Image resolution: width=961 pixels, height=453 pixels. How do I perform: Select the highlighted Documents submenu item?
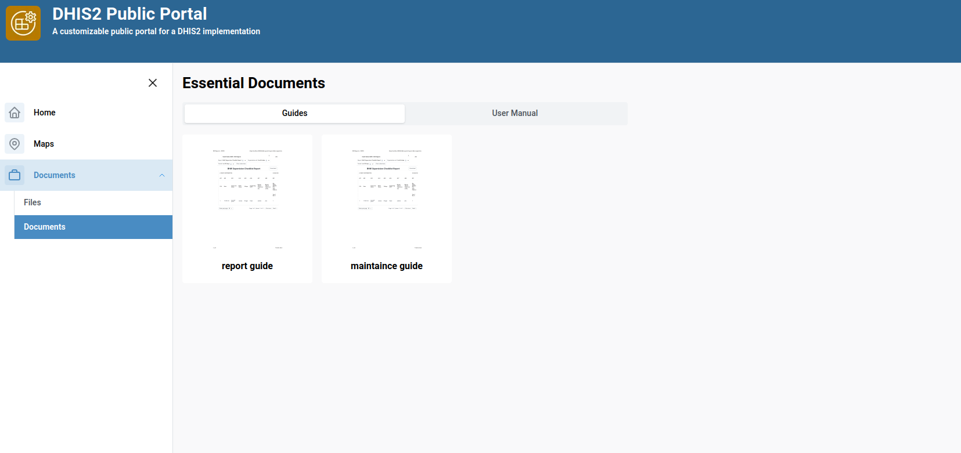(x=93, y=227)
